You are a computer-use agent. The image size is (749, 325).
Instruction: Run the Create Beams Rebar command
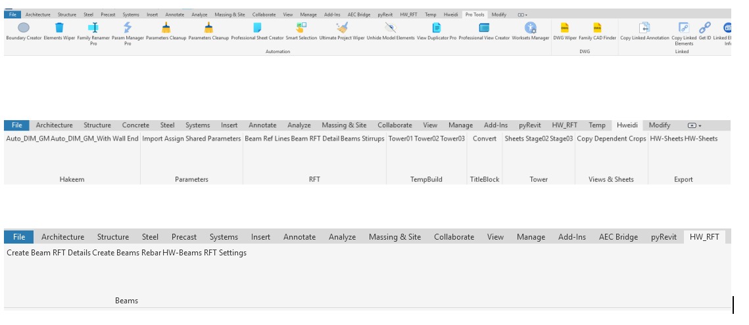click(126, 253)
